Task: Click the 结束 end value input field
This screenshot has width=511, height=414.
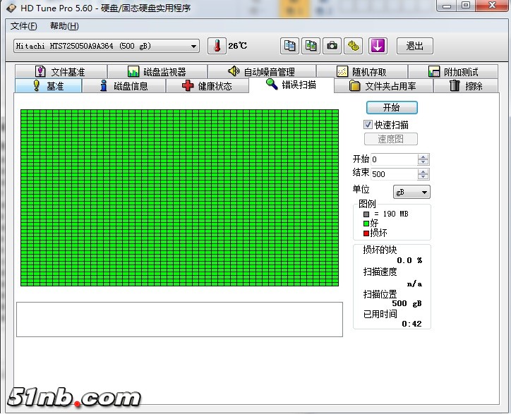Action: point(393,173)
